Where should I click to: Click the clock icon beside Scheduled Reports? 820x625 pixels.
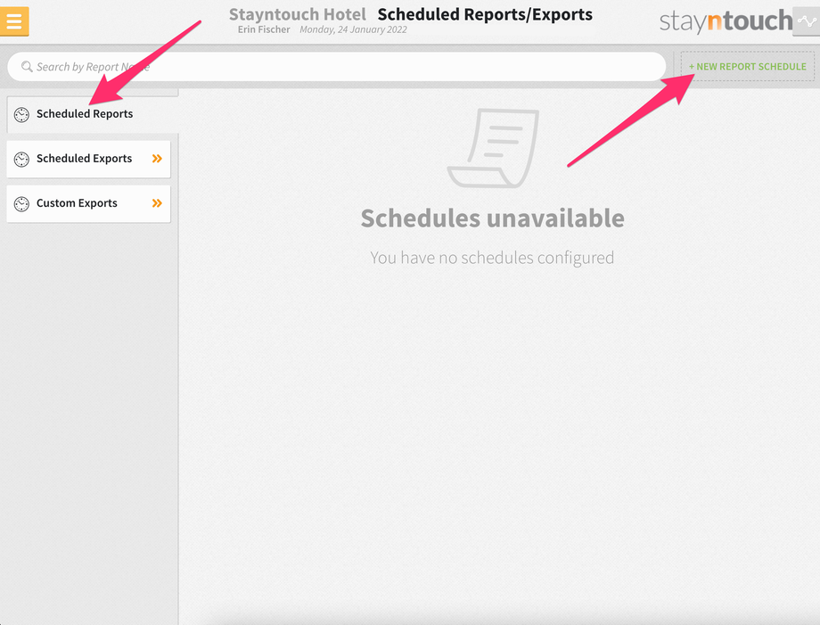pyautogui.click(x=21, y=114)
